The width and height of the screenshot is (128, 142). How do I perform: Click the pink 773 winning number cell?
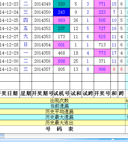tap(102, 53)
